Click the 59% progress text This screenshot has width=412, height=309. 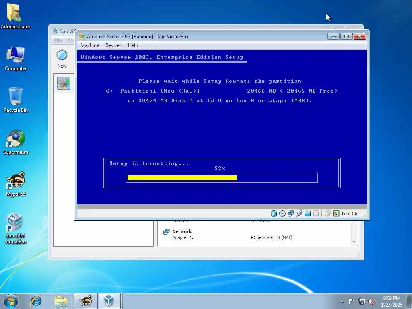click(220, 168)
